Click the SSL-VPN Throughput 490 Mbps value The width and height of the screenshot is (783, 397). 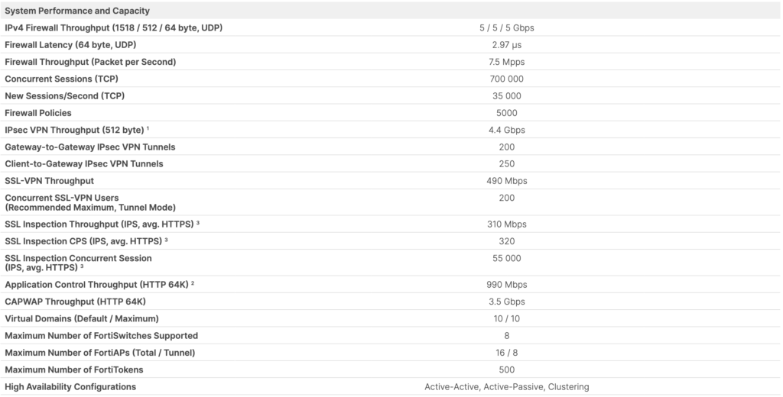tap(507, 181)
